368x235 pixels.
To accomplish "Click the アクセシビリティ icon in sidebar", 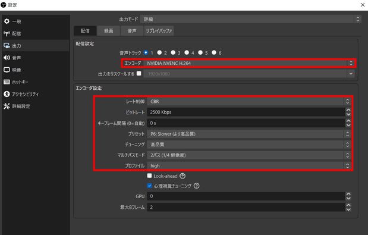I will pyautogui.click(x=7, y=94).
